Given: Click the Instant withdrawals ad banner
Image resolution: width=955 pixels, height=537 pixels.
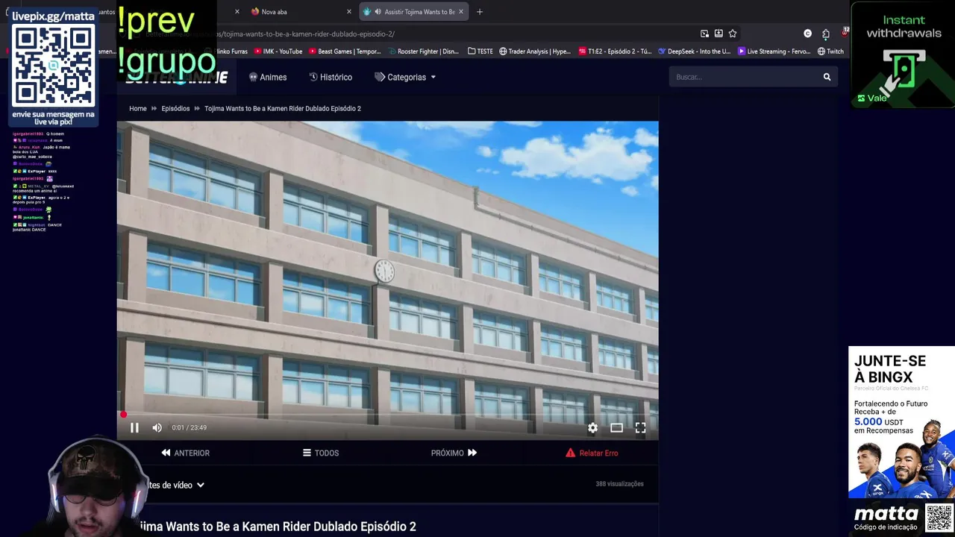Looking at the screenshot, I should pos(903,54).
